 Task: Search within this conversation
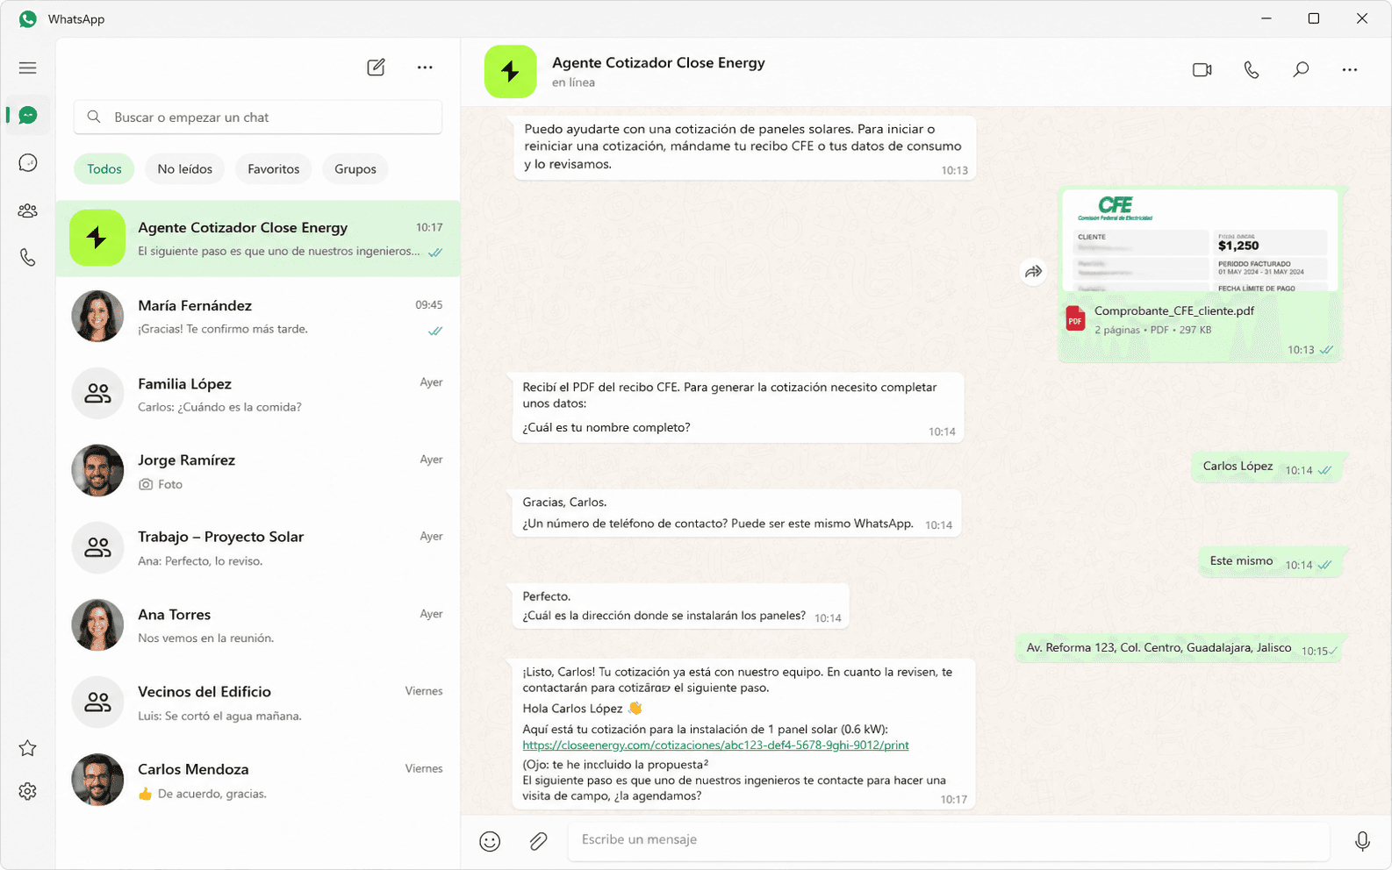pos(1301,69)
